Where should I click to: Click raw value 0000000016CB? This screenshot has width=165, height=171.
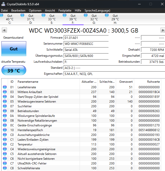(149, 140)
